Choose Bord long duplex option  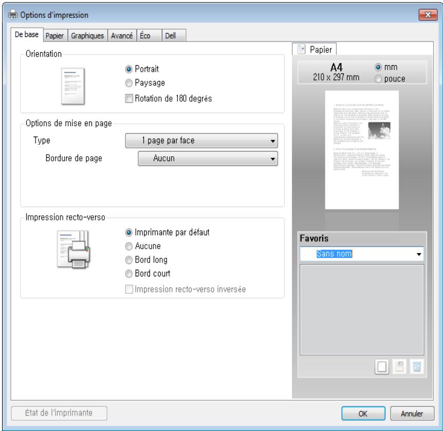coord(128,260)
